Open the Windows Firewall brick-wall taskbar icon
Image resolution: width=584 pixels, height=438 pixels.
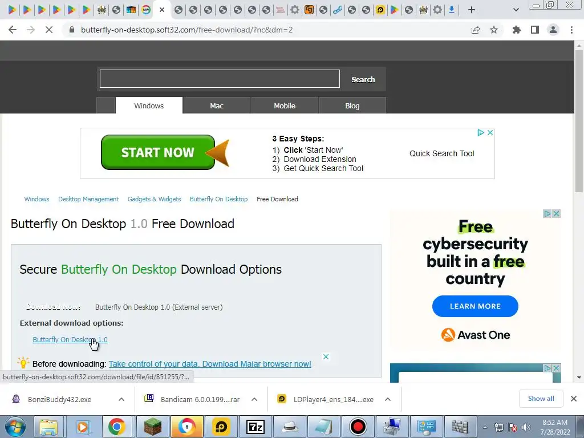pyautogui.click(x=460, y=427)
